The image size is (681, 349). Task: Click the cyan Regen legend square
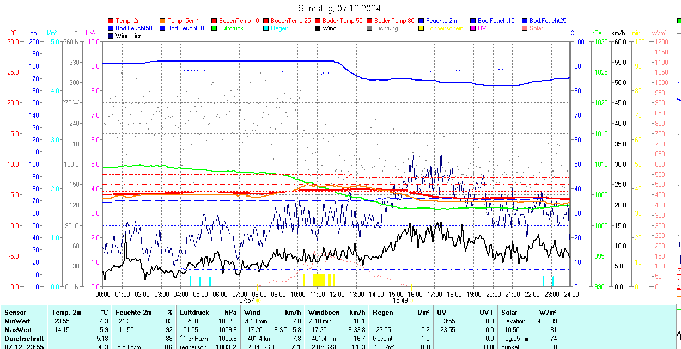[x=266, y=28]
